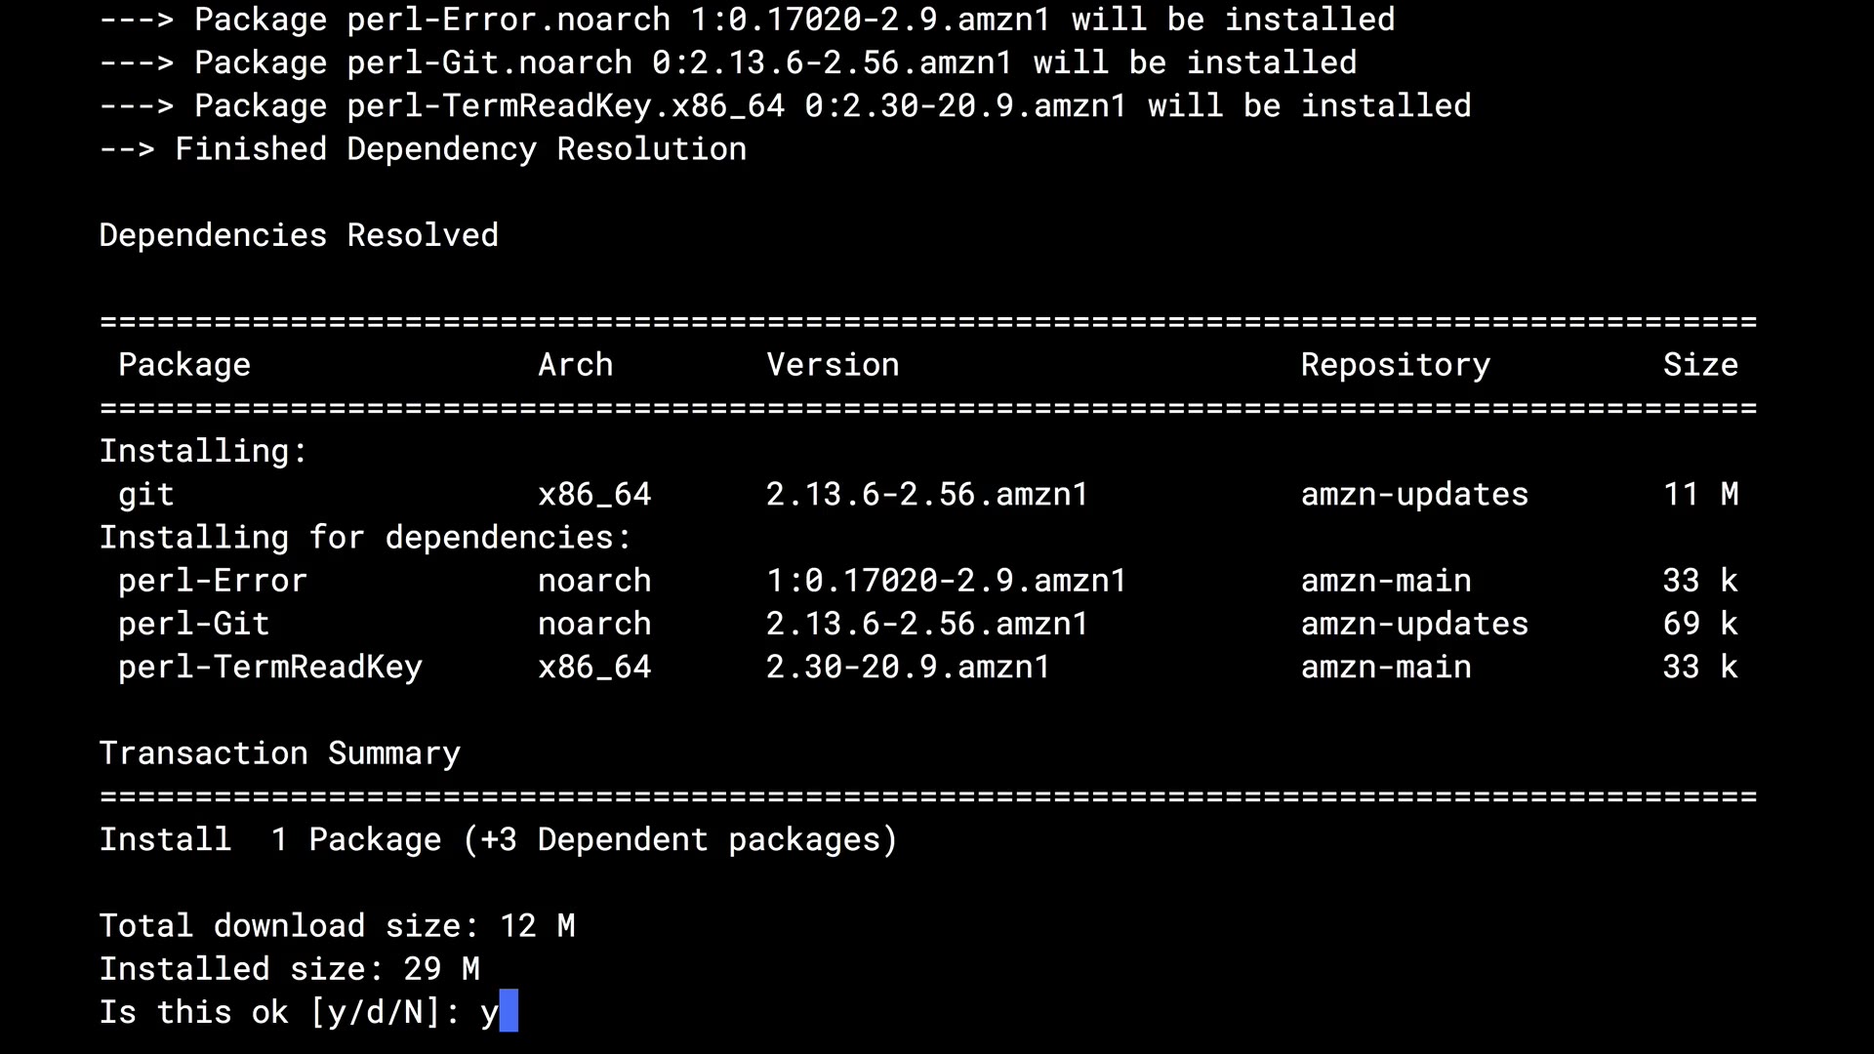This screenshot has height=1054, width=1874.
Task: Click the 'Package' column header
Action: [x=184, y=365]
